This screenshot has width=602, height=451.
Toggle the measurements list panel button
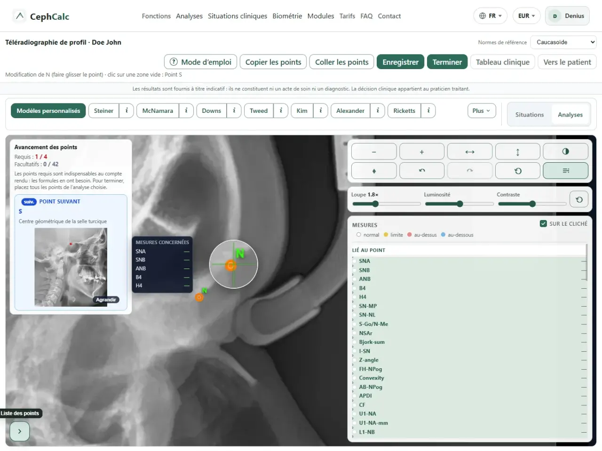(x=566, y=171)
